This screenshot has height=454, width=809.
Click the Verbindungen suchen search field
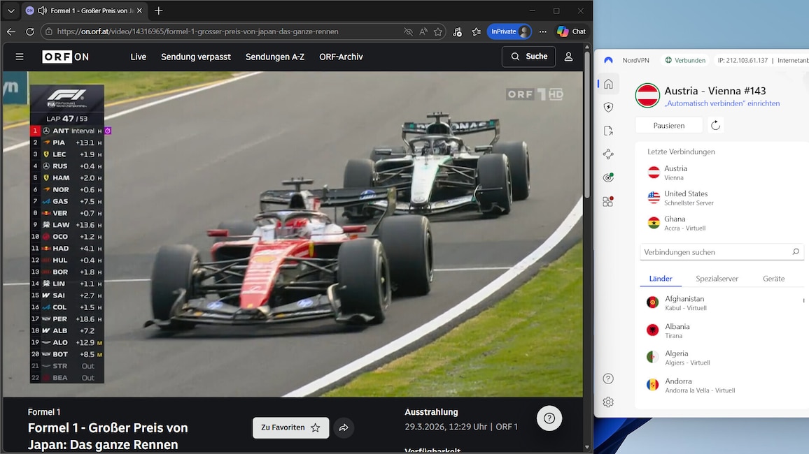[x=722, y=252]
